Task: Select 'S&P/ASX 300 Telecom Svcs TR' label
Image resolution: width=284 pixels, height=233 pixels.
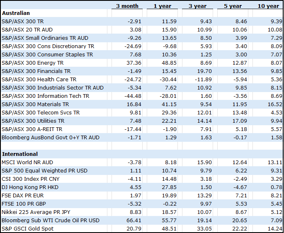Action: pyautogui.click(x=41, y=112)
